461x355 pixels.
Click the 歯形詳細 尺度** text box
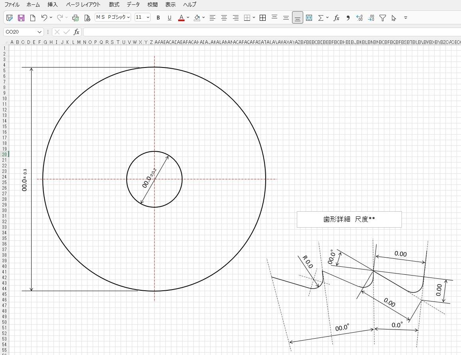point(349,219)
